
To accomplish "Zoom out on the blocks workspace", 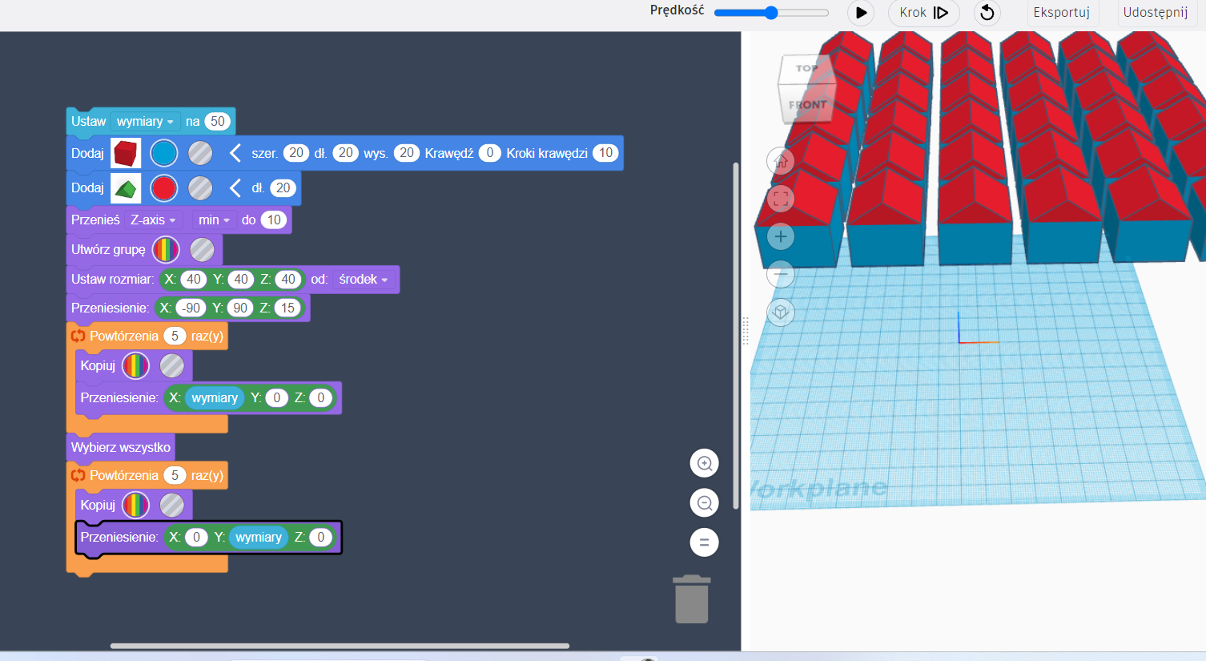I will coord(705,503).
